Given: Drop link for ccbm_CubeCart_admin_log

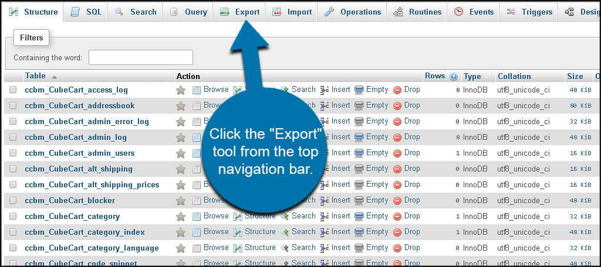Looking at the screenshot, I should point(412,137).
